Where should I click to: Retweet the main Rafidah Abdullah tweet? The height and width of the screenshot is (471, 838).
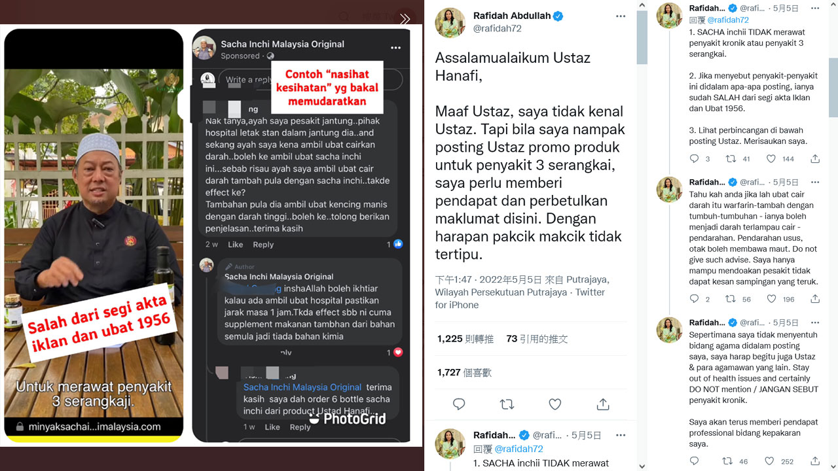[x=507, y=404]
